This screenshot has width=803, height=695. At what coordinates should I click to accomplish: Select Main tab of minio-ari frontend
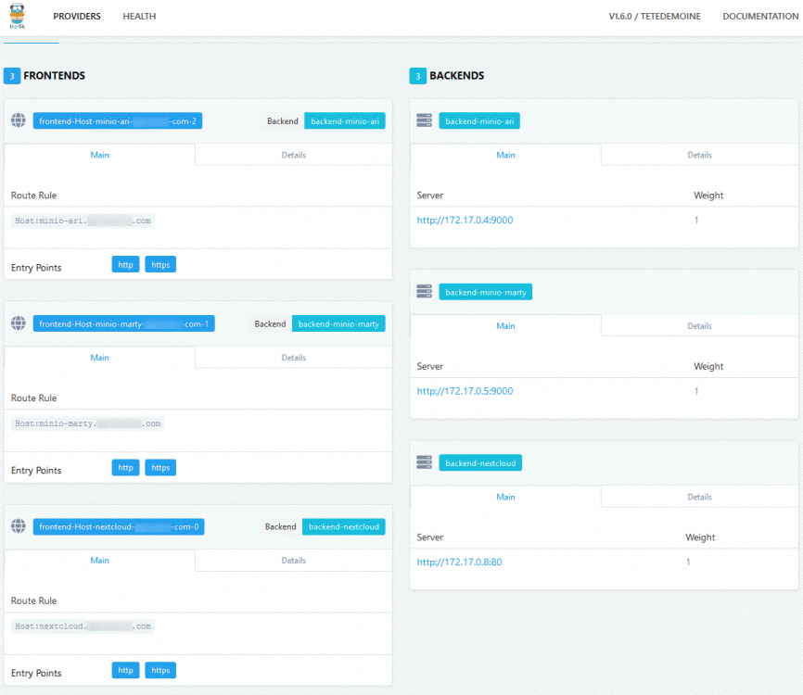(100, 155)
